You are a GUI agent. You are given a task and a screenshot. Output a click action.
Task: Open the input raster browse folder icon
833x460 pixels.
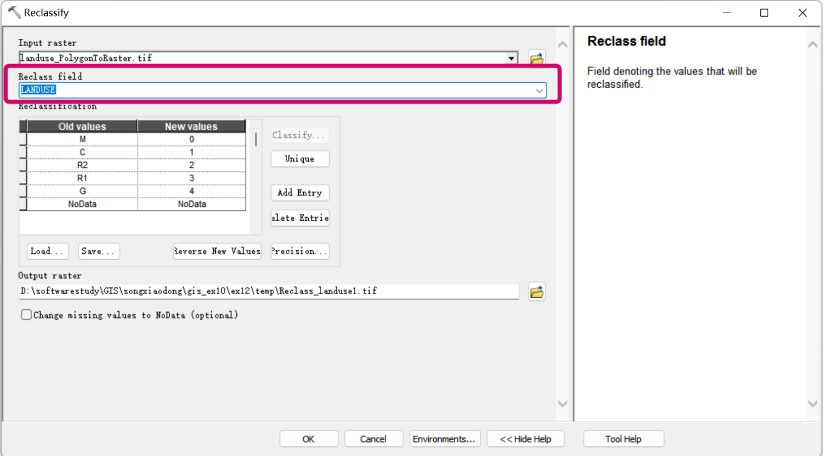pyautogui.click(x=537, y=58)
